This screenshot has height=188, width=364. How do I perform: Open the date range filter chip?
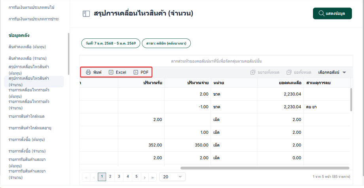tap(111, 43)
